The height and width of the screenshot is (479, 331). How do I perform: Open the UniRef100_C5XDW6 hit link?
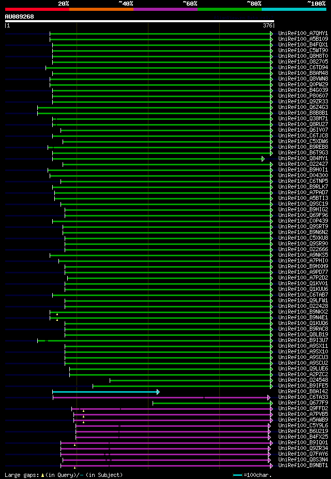click(303, 142)
